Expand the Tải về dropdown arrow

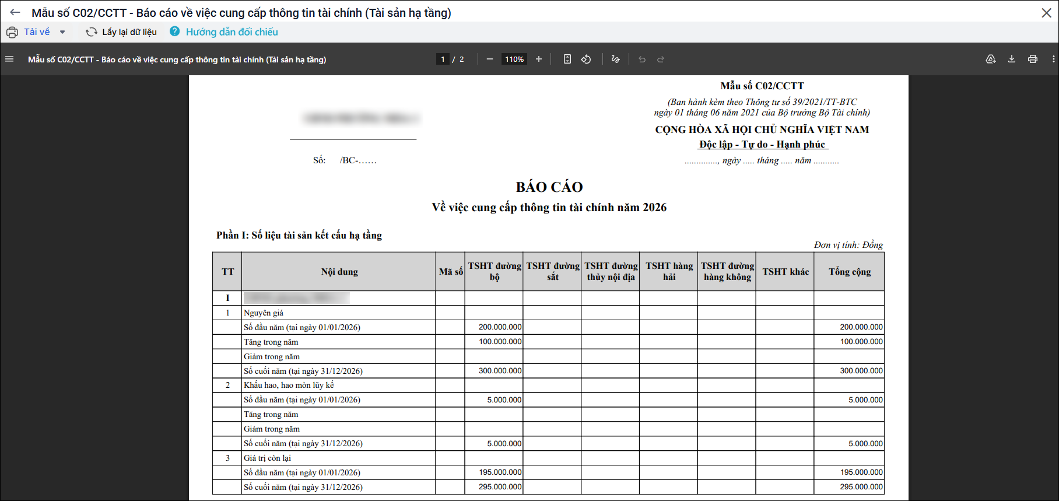point(62,32)
